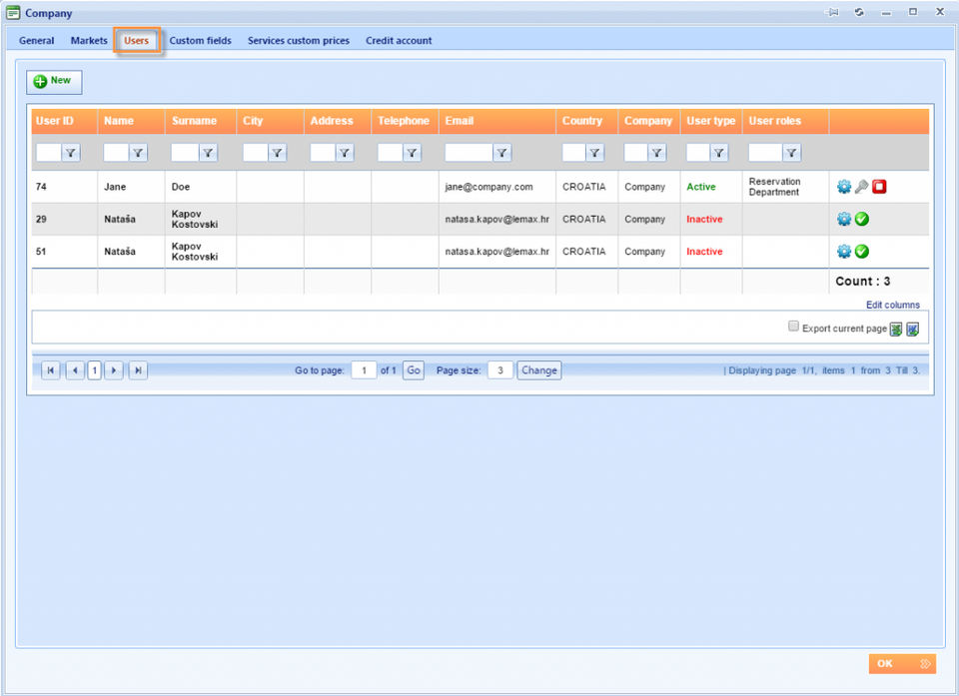
Task: Sort by the Name column header
Action: pos(119,121)
